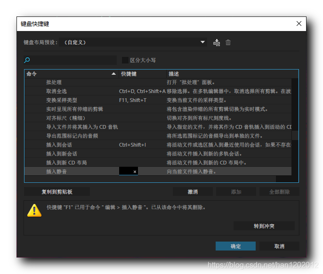The width and height of the screenshot is (323, 274).
Task: Delete keyboard layout preset trash icon
Action: coord(228,43)
